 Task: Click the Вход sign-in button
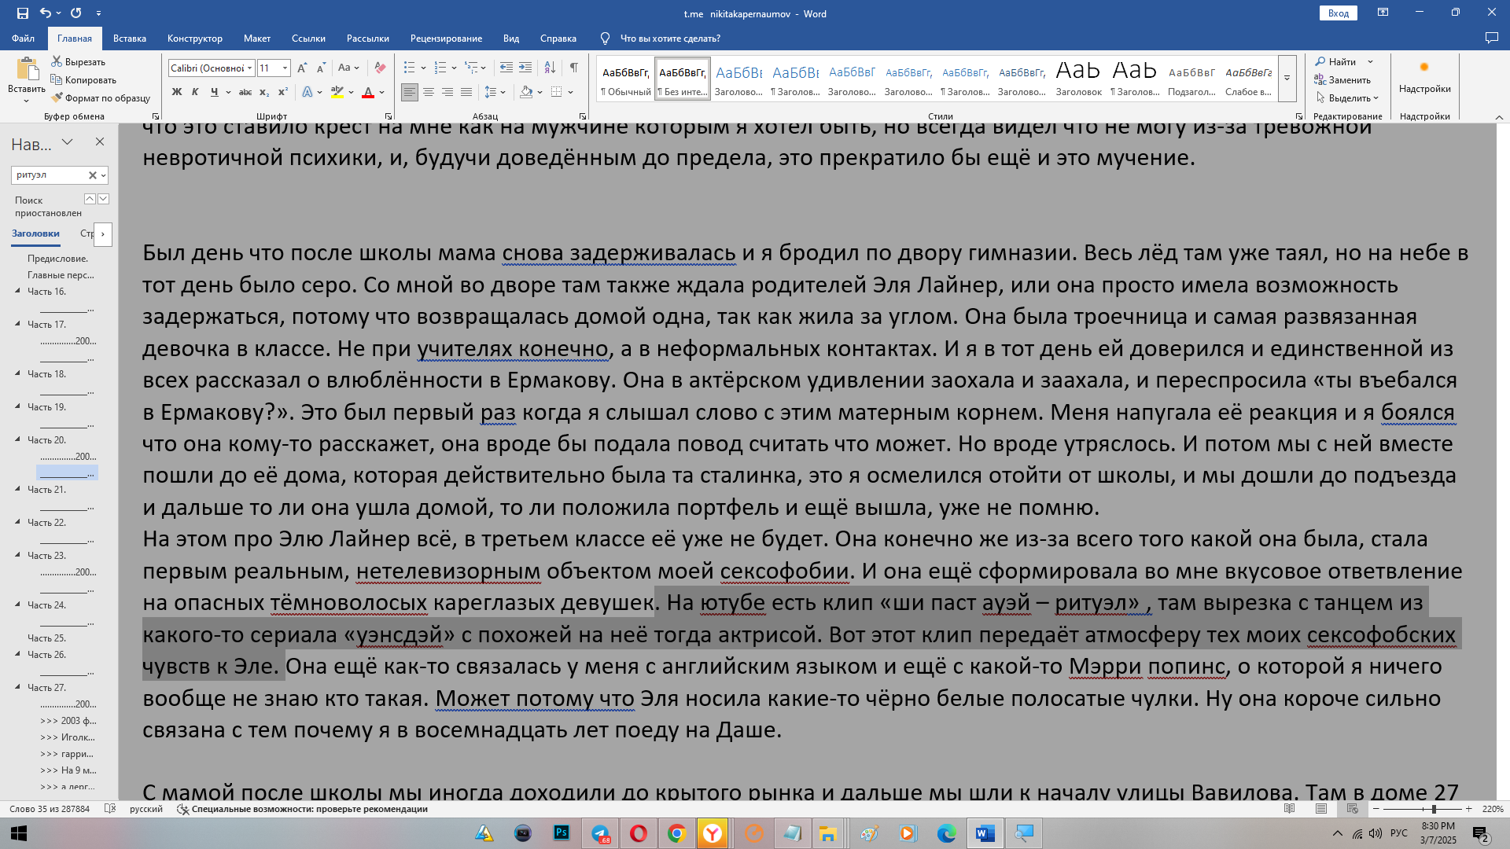pos(1339,13)
